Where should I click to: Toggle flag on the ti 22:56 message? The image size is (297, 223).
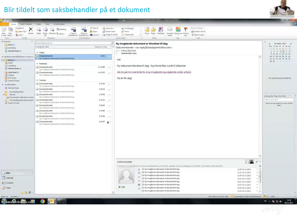coord(110,95)
